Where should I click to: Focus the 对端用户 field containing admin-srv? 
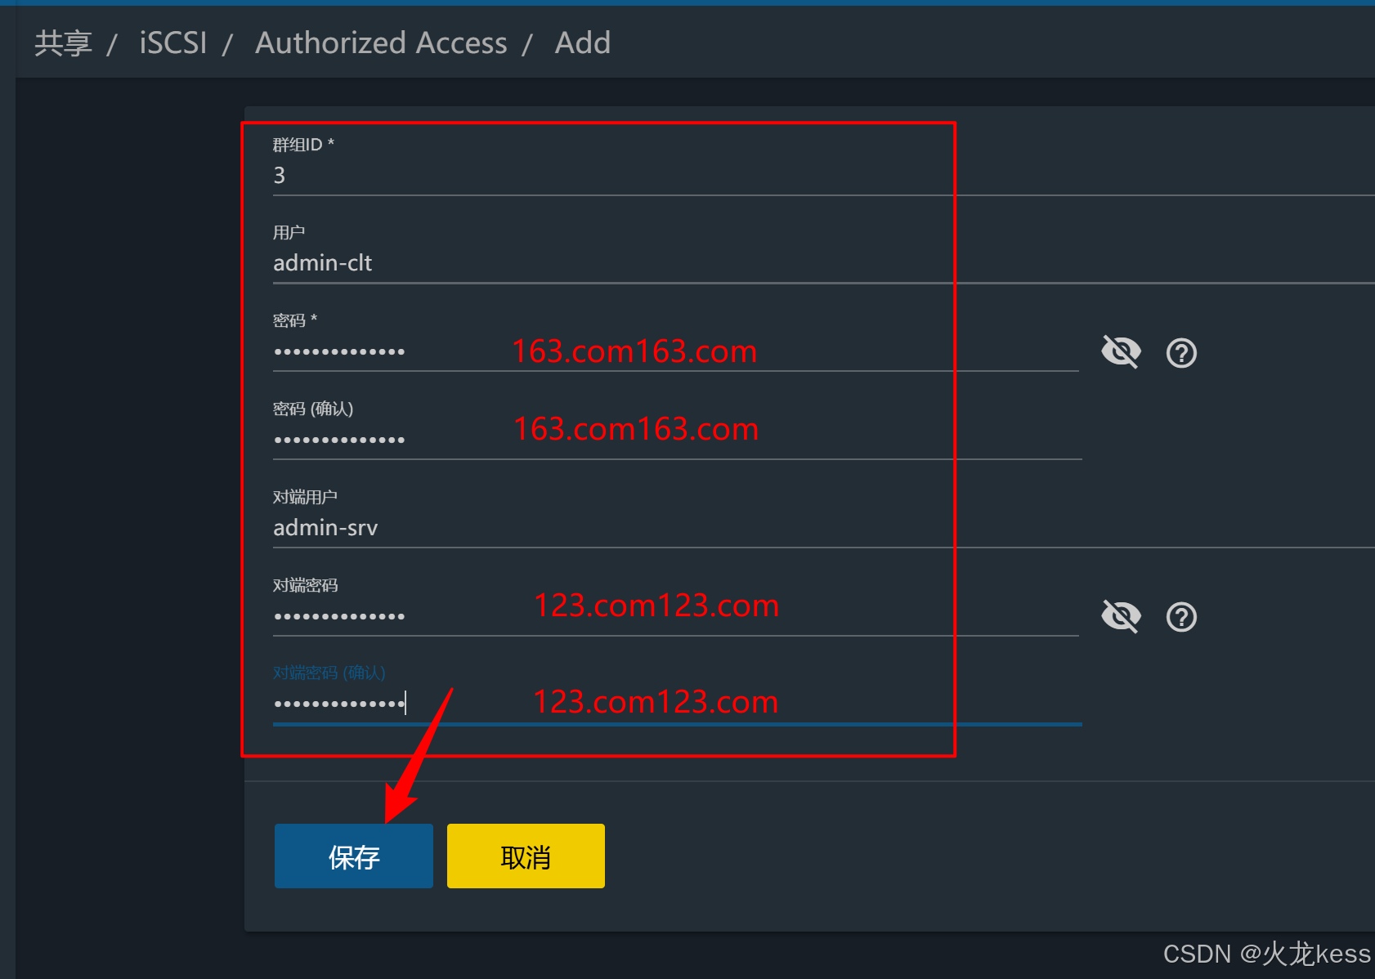(824, 528)
